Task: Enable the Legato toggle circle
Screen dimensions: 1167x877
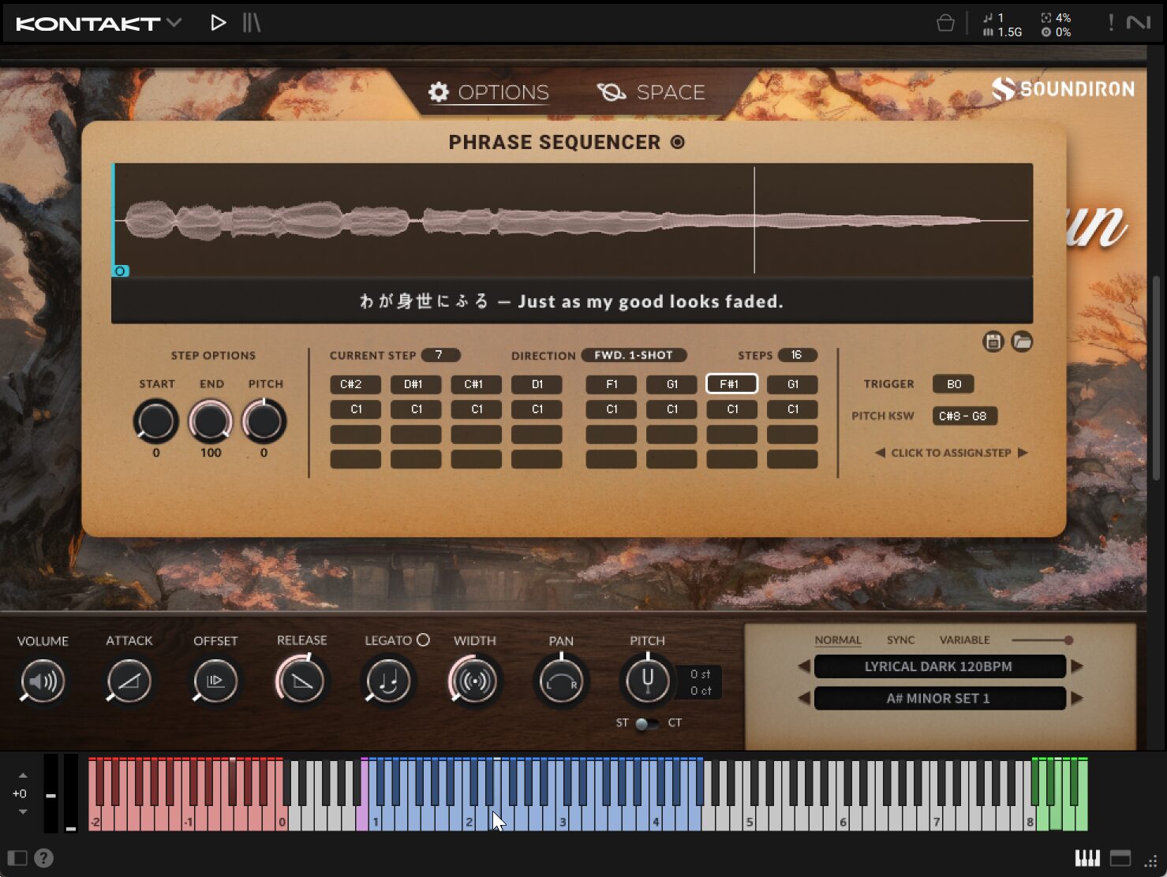Action: (423, 640)
